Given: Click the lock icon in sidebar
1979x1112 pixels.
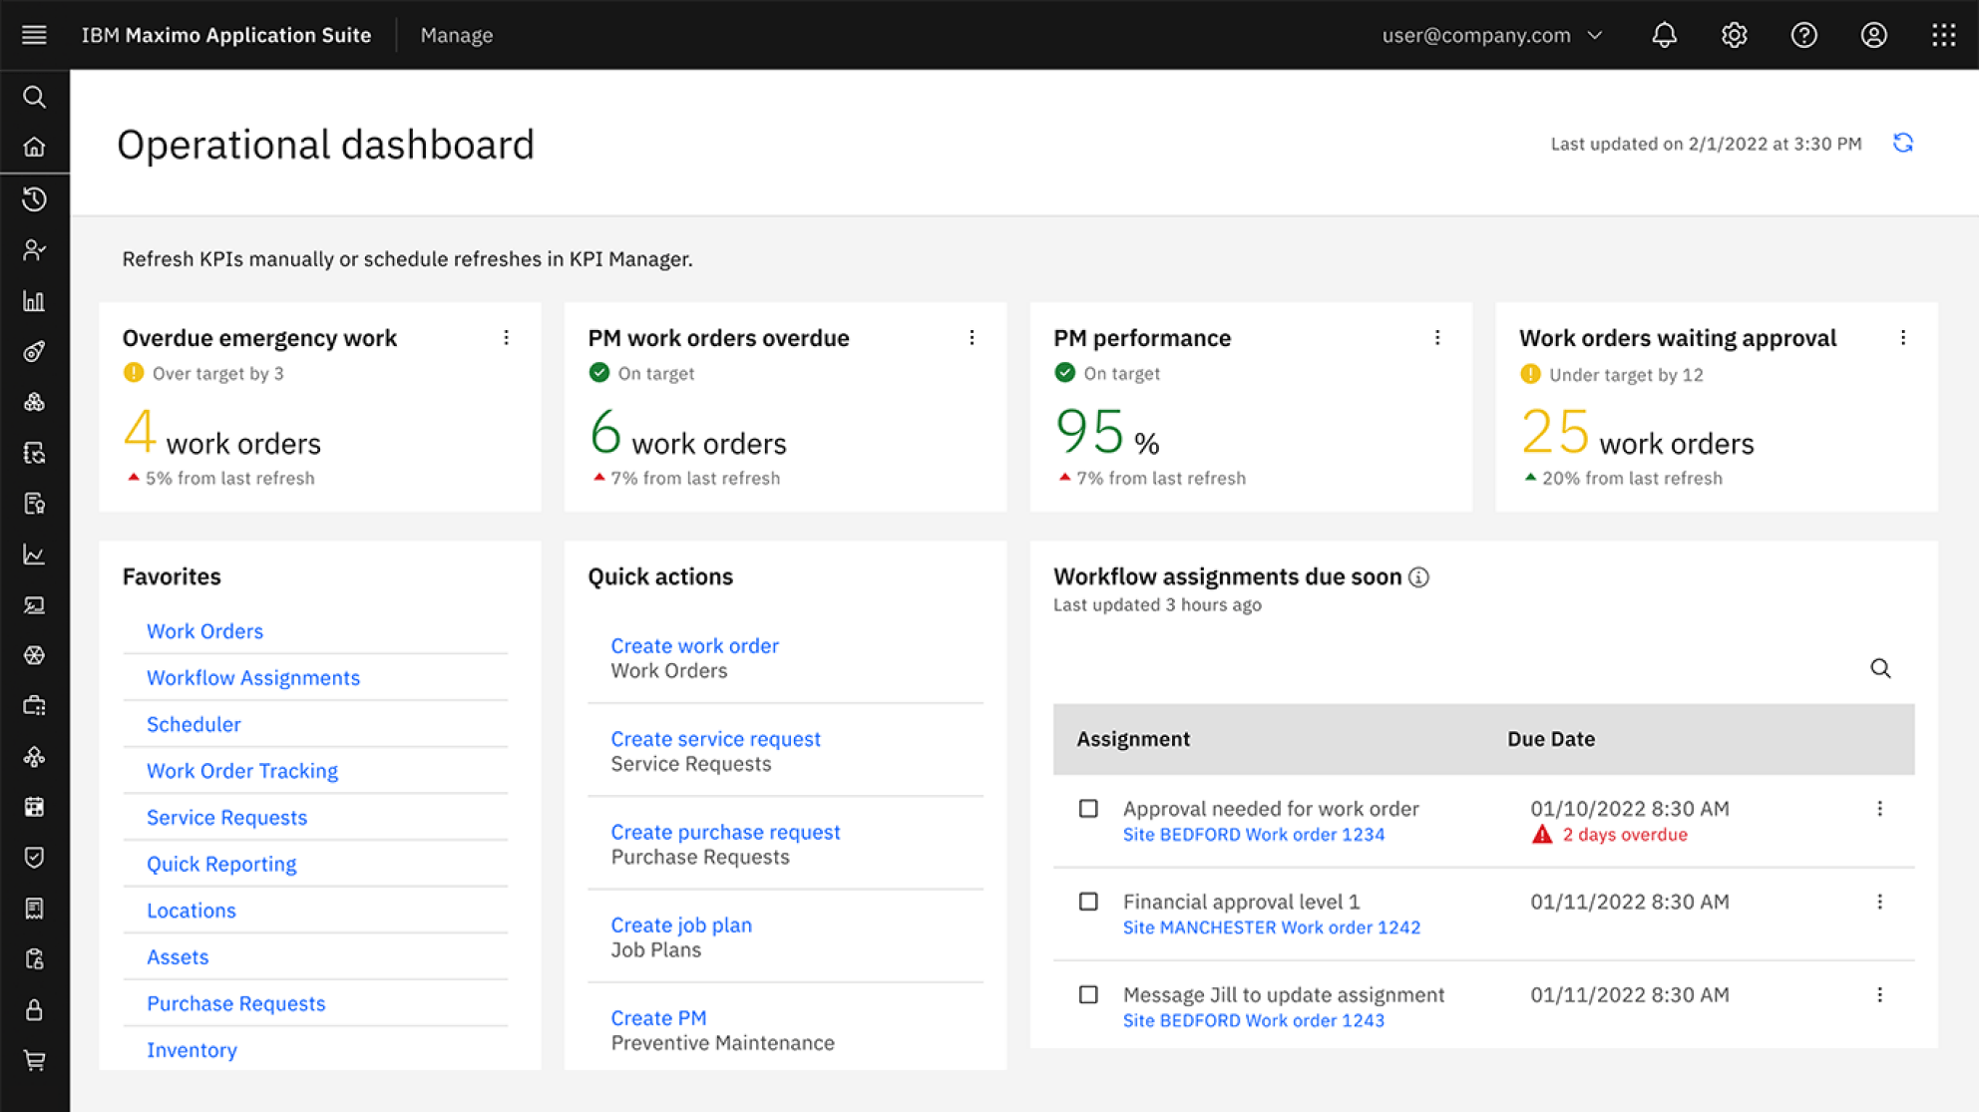Looking at the screenshot, I should click(x=35, y=1009).
